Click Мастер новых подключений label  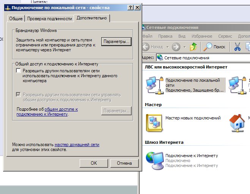pyautogui.click(x=193, y=118)
